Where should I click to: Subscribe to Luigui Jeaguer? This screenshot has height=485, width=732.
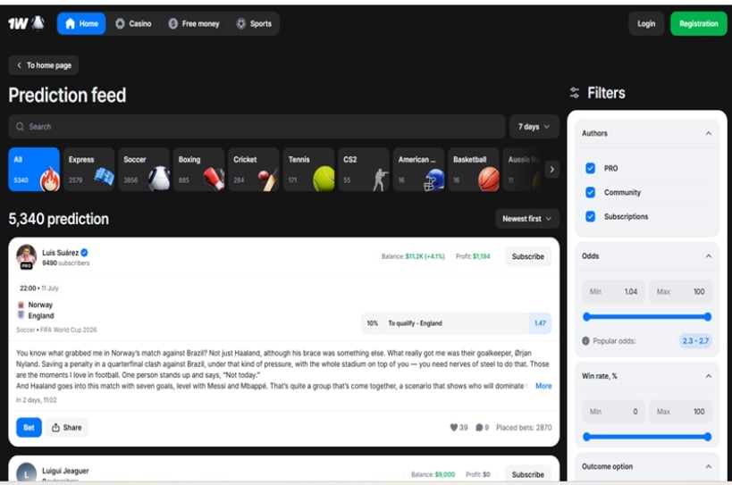[527, 474]
